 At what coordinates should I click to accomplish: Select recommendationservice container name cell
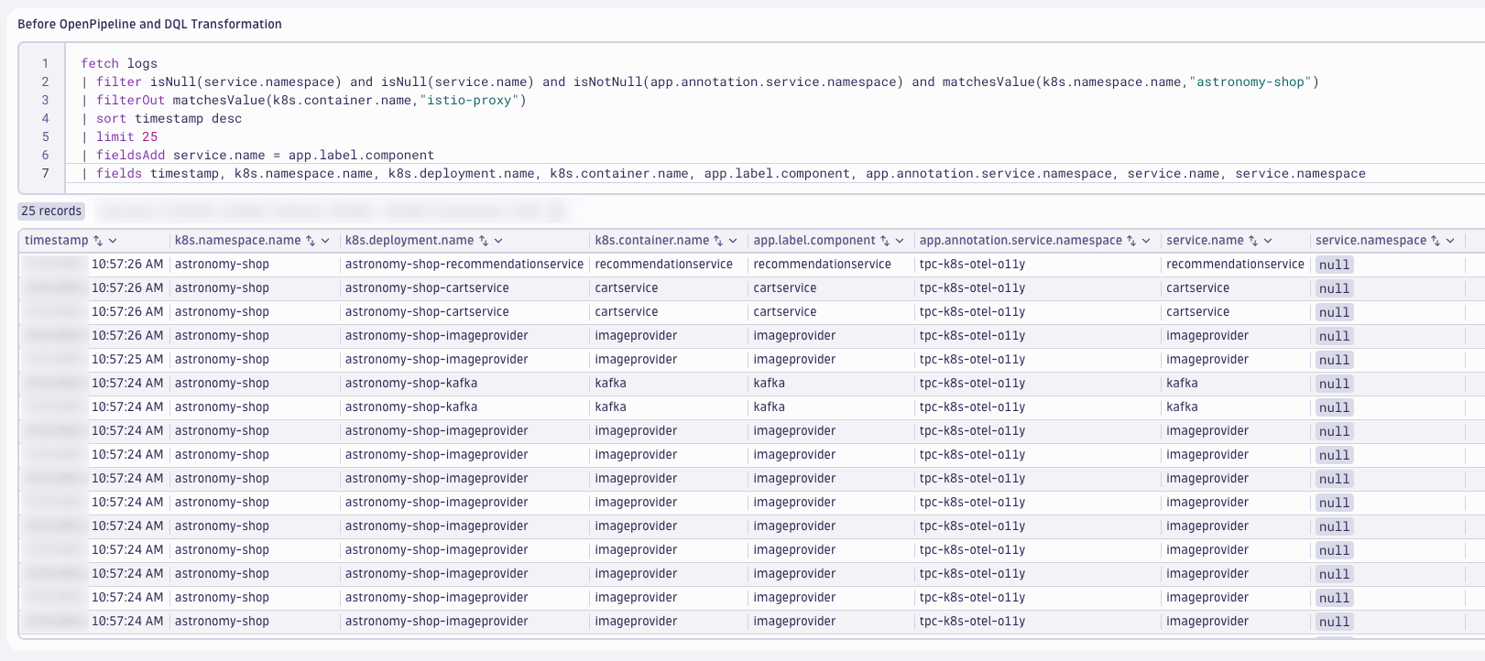664,264
